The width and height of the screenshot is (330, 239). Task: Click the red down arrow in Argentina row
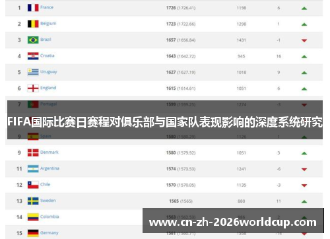[304, 170]
